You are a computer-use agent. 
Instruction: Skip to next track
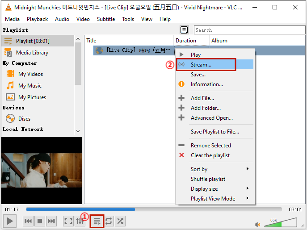51,221
